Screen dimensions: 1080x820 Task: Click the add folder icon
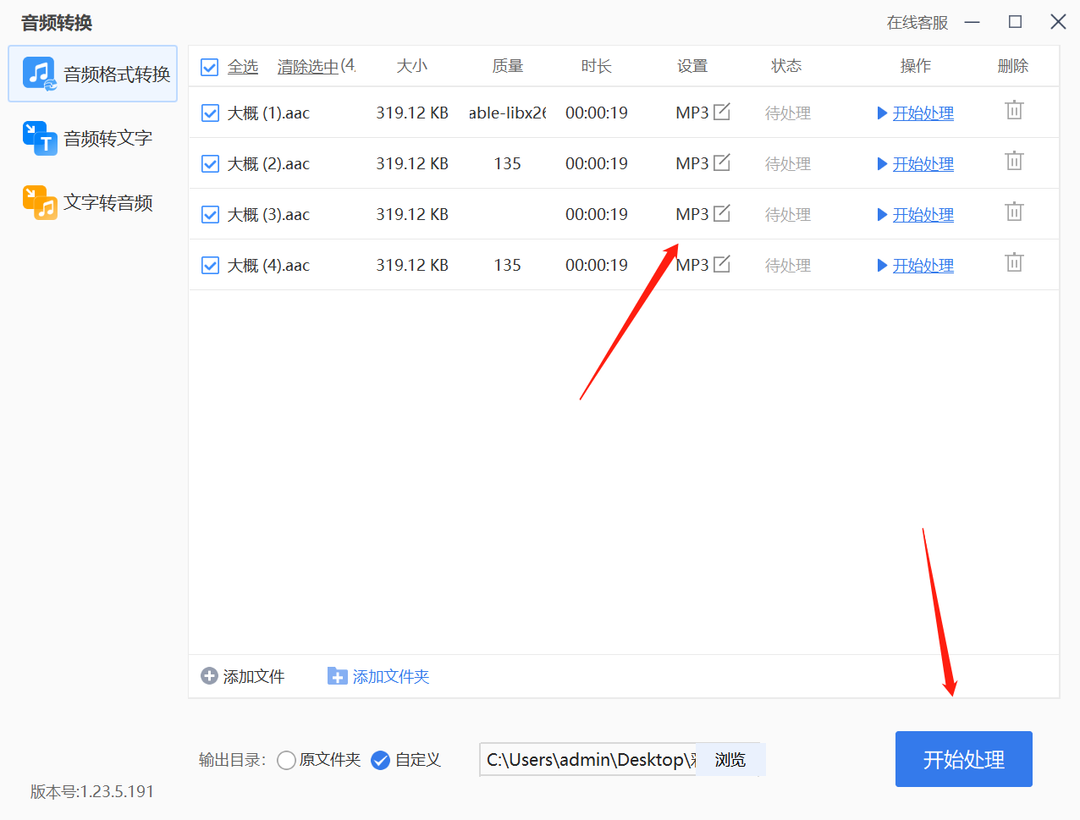[338, 676]
